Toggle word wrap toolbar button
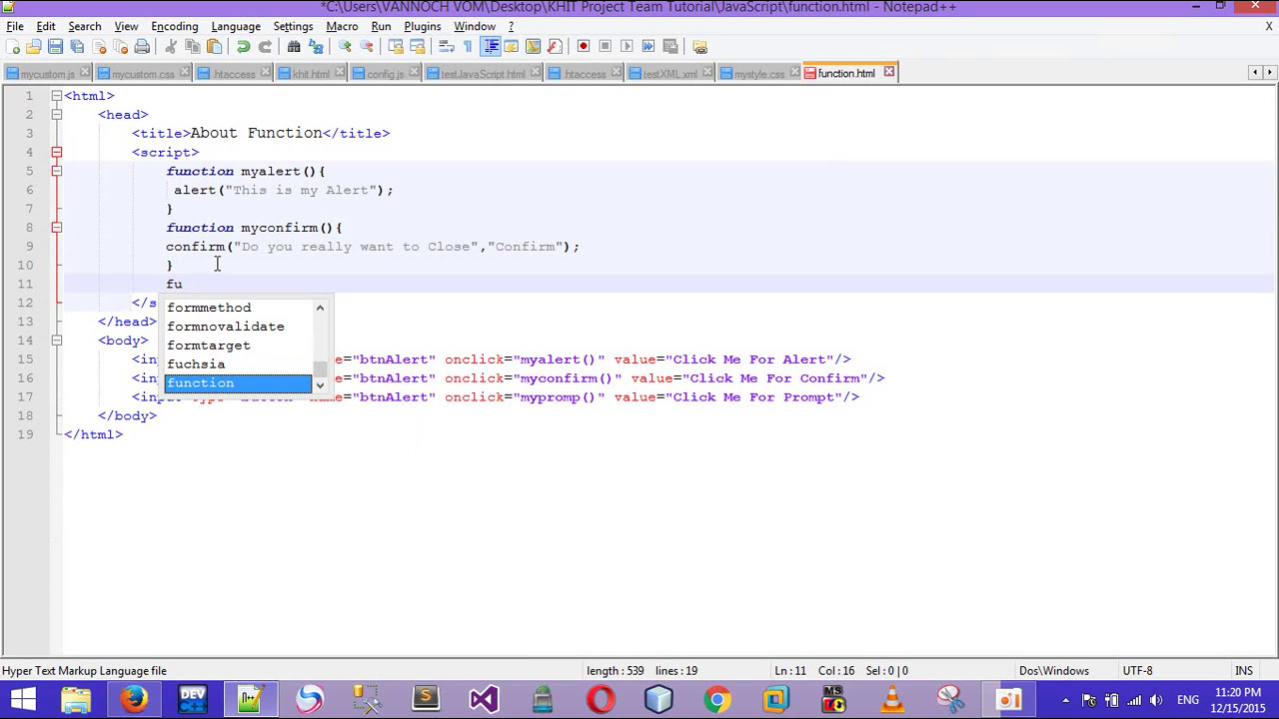The image size is (1279, 719). (x=447, y=46)
